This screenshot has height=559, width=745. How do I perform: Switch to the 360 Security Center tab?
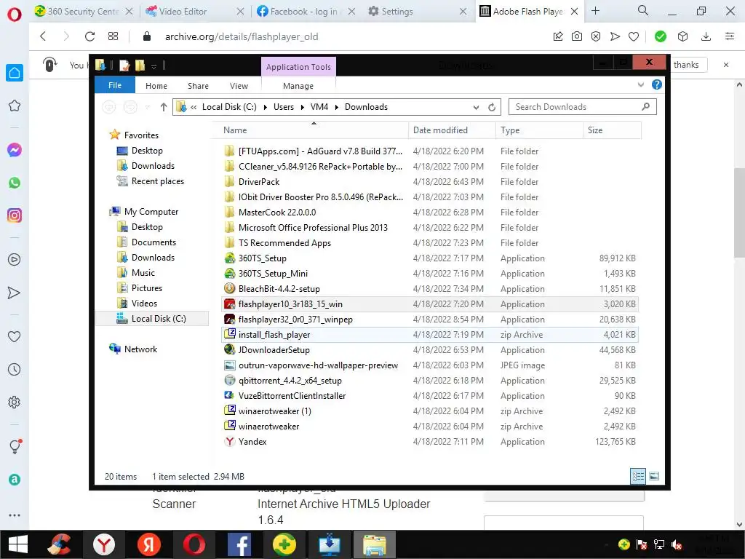click(83, 12)
